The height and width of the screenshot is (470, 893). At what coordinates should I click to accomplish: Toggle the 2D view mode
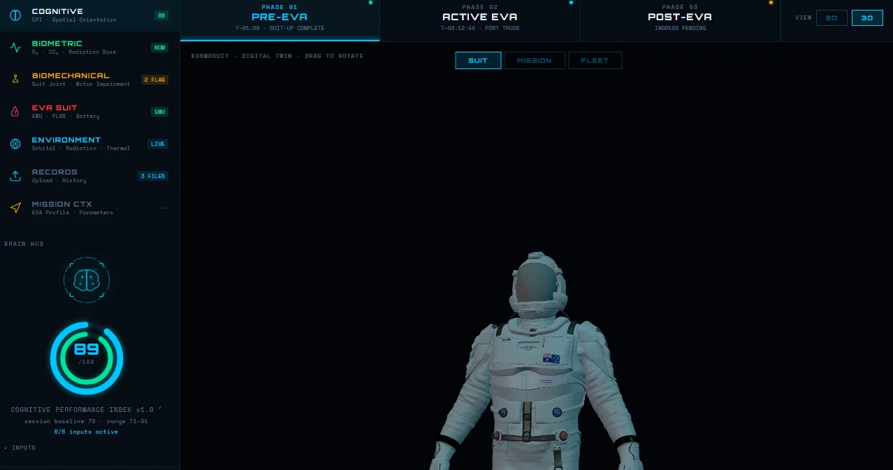click(x=832, y=17)
